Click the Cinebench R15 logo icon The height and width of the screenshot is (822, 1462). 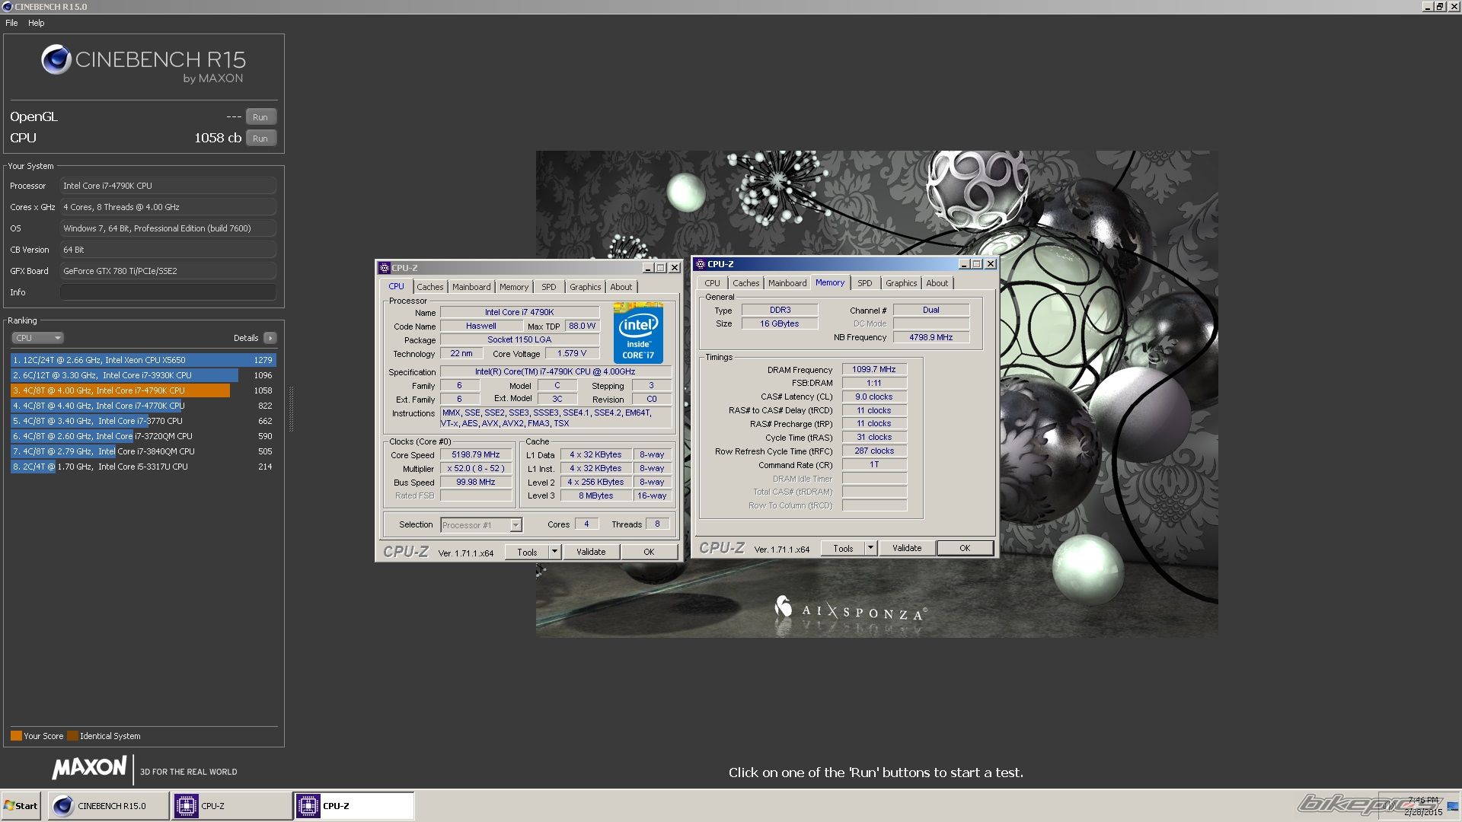click(56, 59)
